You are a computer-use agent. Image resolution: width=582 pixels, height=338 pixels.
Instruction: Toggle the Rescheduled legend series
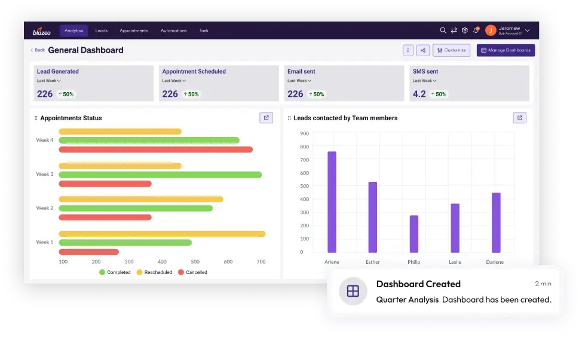coord(155,272)
